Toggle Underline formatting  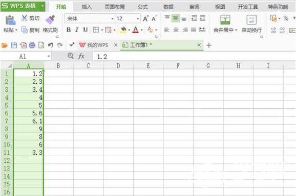(x=86, y=30)
